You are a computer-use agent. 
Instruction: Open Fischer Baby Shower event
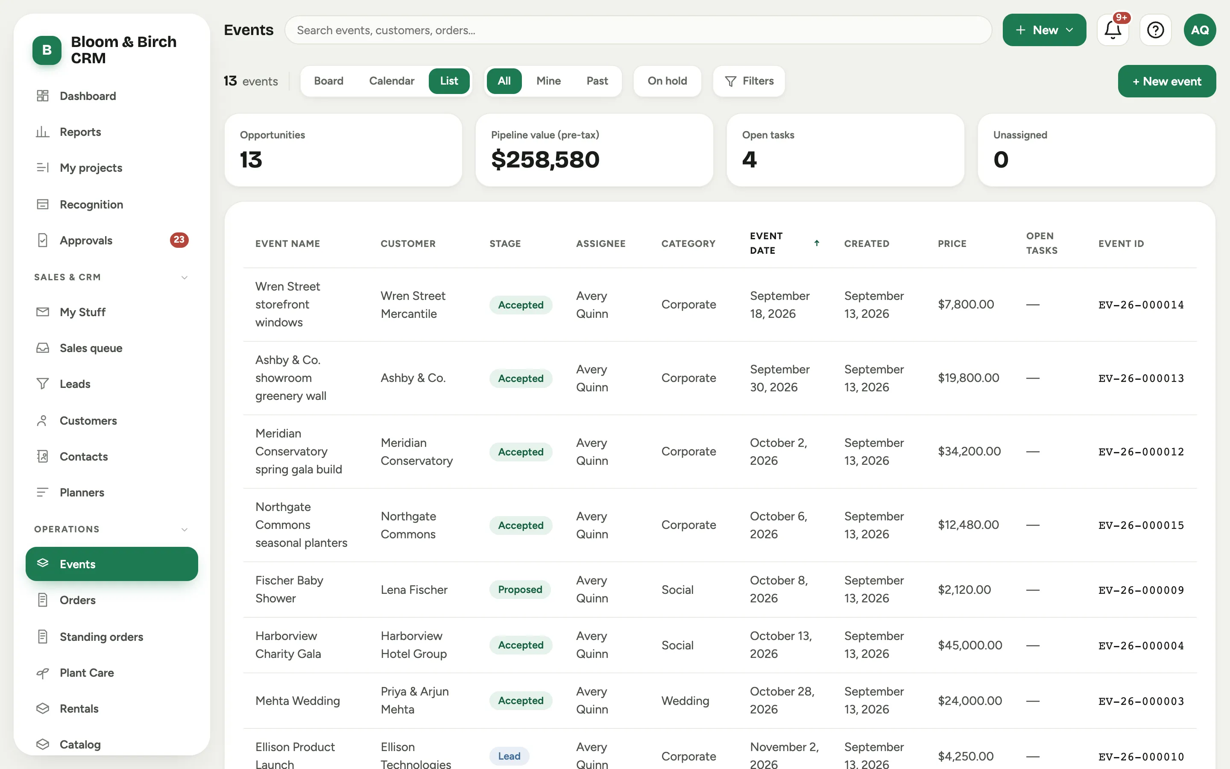tap(289, 590)
